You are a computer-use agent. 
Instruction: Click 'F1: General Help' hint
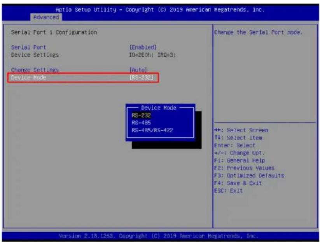pos(240,160)
